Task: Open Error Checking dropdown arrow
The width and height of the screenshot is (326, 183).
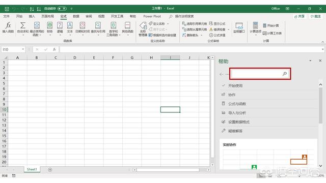Action: point(229,29)
